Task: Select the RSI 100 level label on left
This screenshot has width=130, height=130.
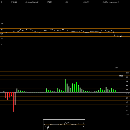Action: point(2,24)
